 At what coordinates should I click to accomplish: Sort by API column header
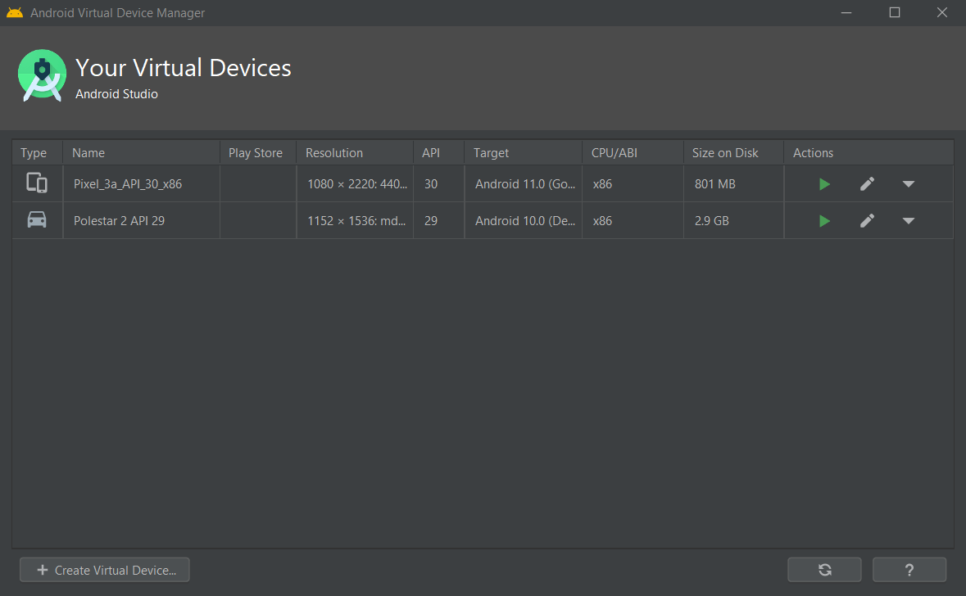coord(431,153)
